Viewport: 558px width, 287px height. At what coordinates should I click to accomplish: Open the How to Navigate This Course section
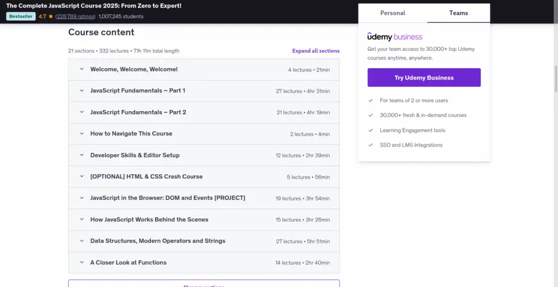pyautogui.click(x=131, y=134)
